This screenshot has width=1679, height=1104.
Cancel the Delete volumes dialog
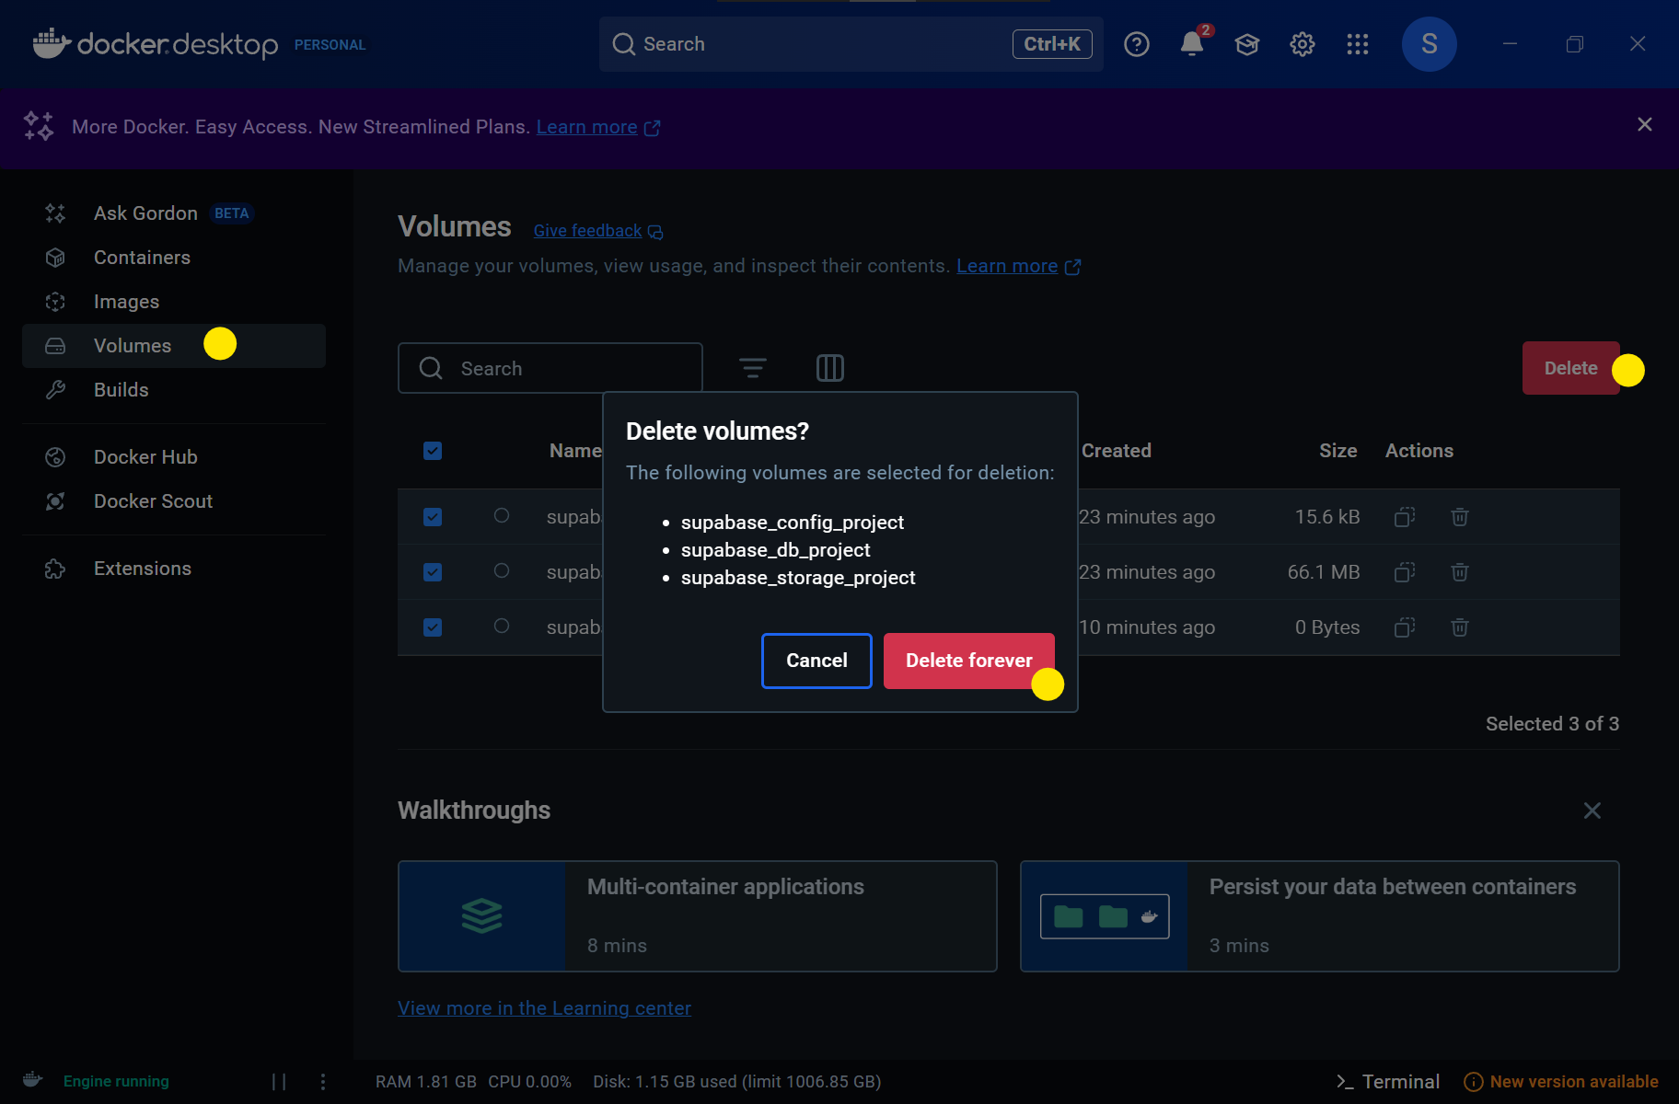(816, 661)
